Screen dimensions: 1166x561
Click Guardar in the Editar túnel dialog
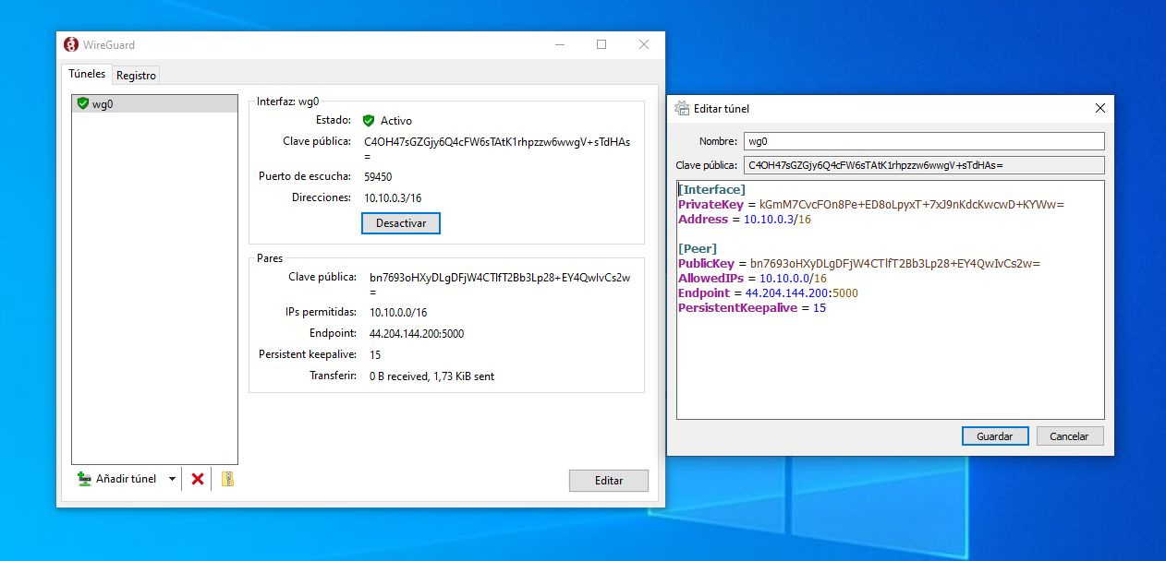tap(995, 436)
